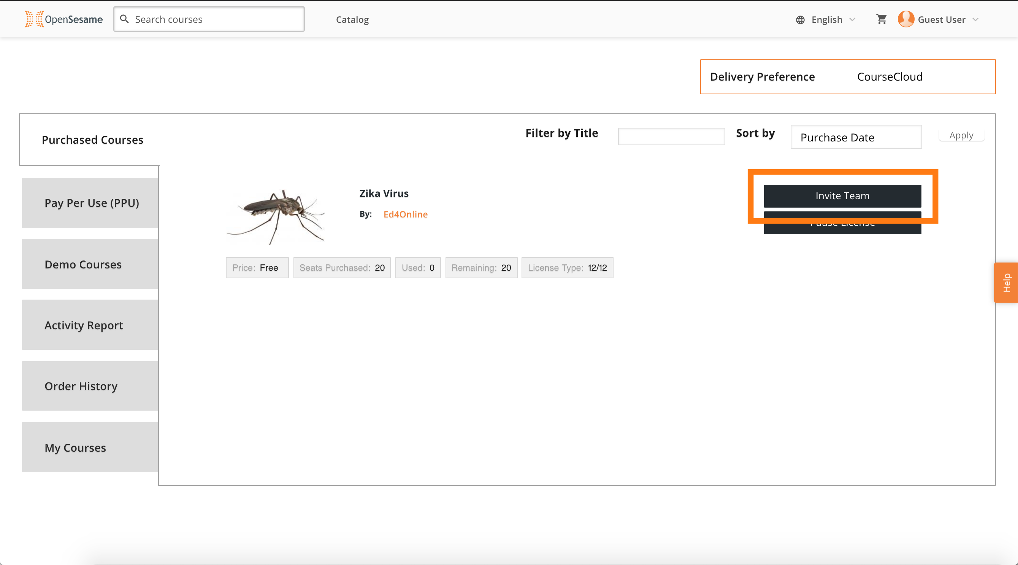Open the shopping cart
1018x565 pixels.
[881, 19]
